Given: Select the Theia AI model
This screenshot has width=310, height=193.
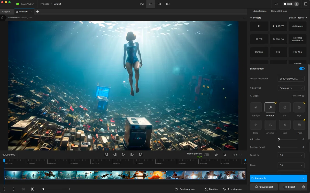Looking at the screenshot, I should (x=299, y=125).
